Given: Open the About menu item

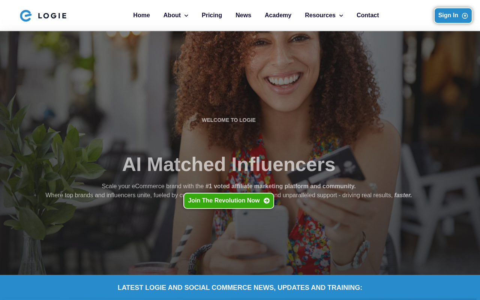Looking at the screenshot, I should tap(172, 15).
